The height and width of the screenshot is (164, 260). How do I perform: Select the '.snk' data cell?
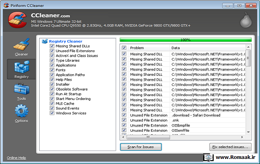click(x=175, y=120)
